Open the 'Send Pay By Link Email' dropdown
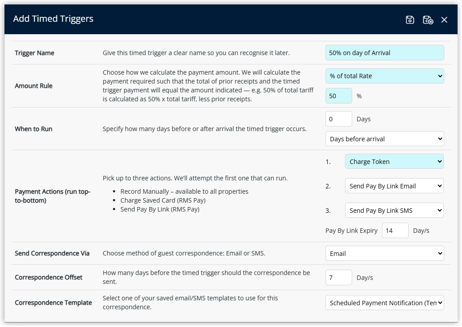Viewport: 462px width, 327px height. tap(394, 186)
